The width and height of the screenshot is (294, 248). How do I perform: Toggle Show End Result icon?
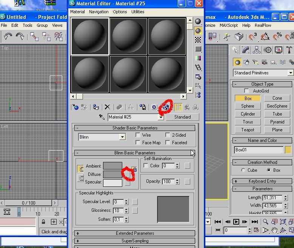tap(178, 107)
